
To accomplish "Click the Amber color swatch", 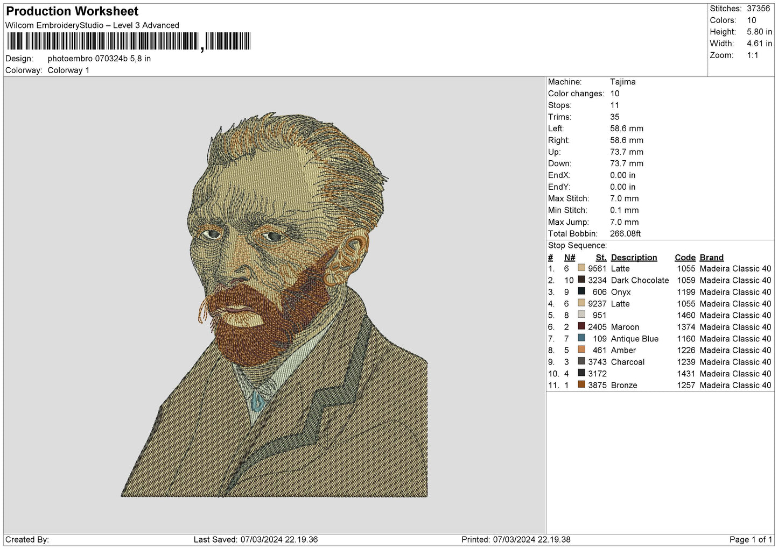I will [x=581, y=350].
